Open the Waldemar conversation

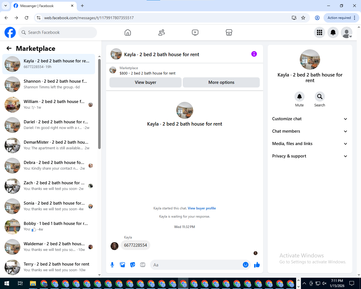pyautogui.click(x=49, y=247)
